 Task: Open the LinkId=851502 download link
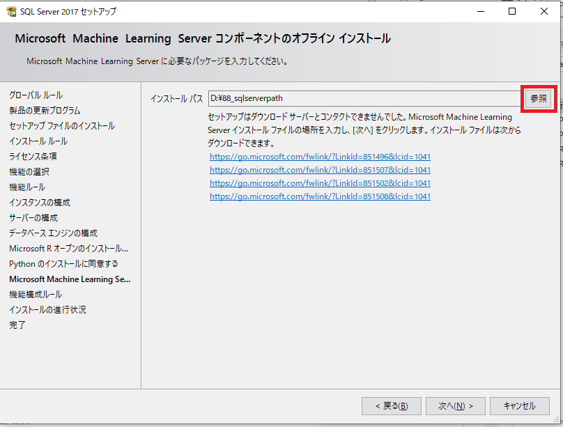point(320,183)
